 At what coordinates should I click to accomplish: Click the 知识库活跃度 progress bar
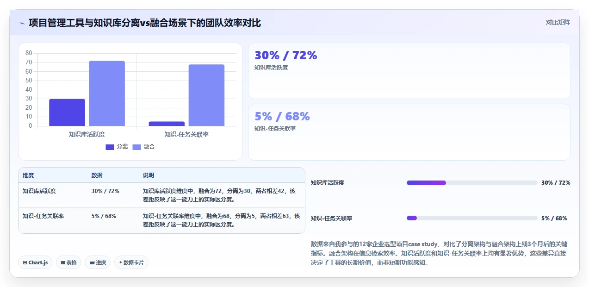[472, 183]
